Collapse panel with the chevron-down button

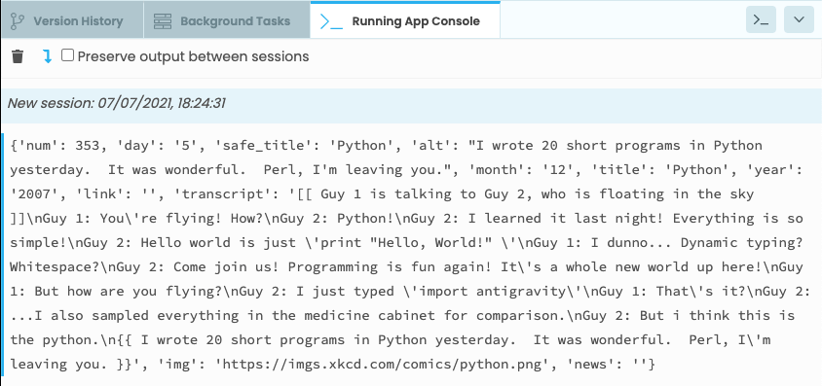tap(799, 19)
